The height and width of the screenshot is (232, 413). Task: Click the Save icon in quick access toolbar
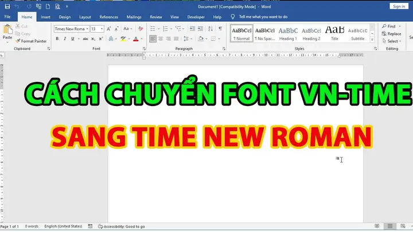coord(7,6)
